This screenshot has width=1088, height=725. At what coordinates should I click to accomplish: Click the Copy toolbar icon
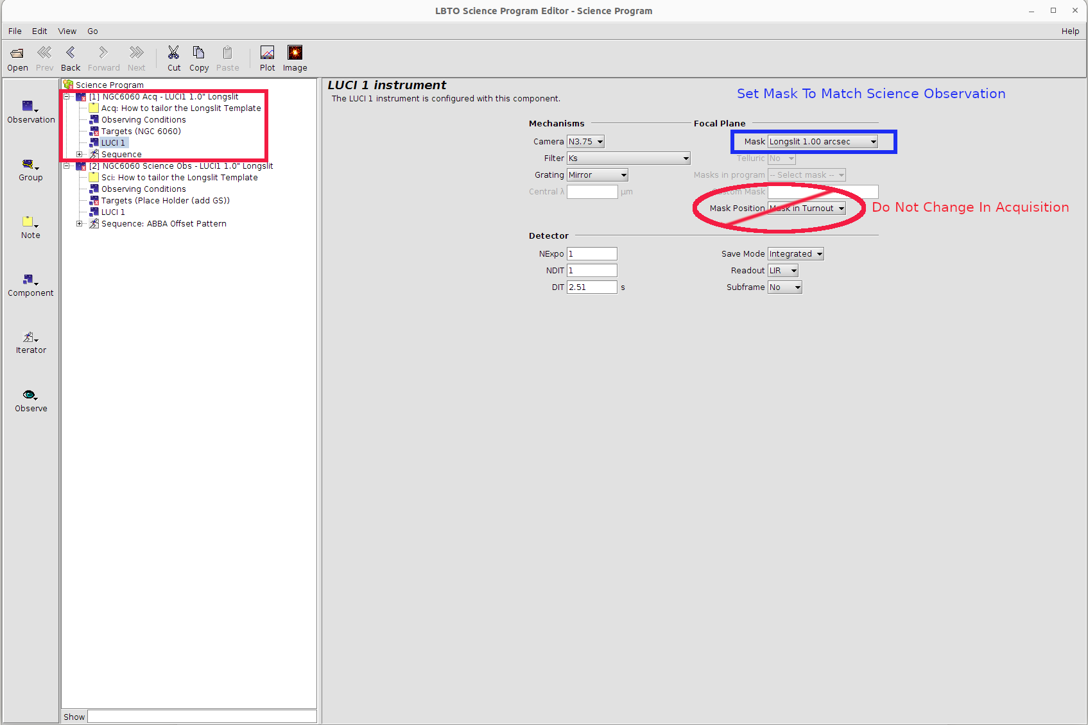(x=198, y=53)
